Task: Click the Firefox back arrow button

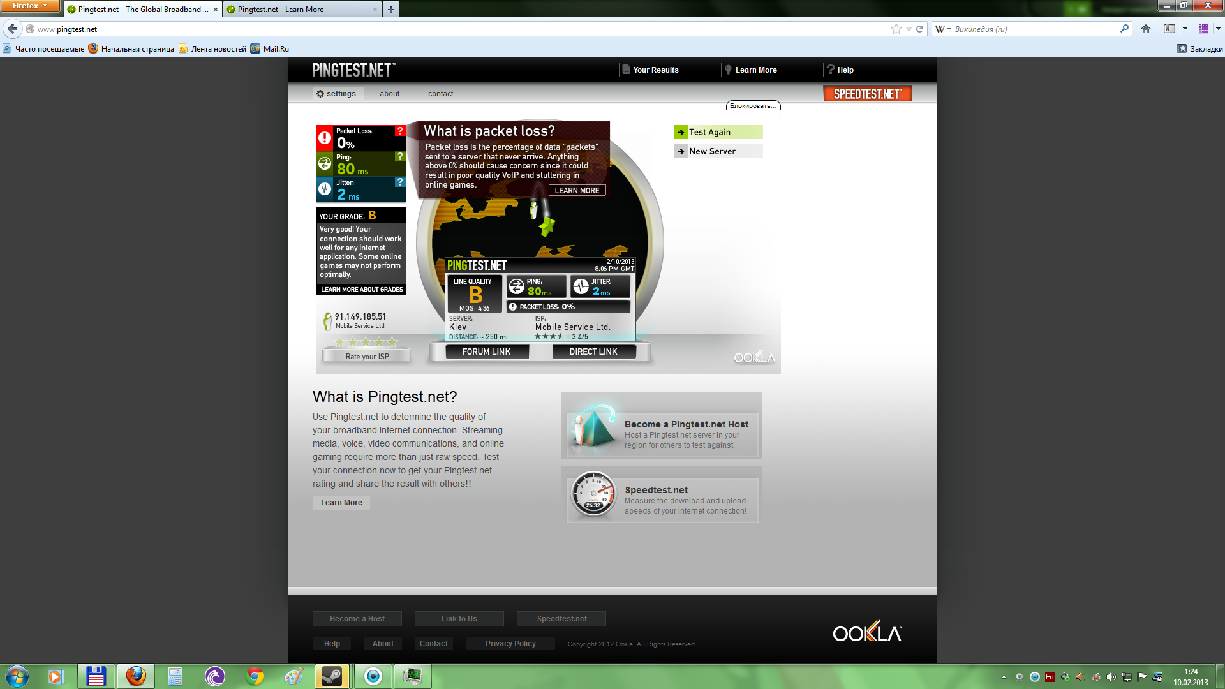Action: (13, 29)
